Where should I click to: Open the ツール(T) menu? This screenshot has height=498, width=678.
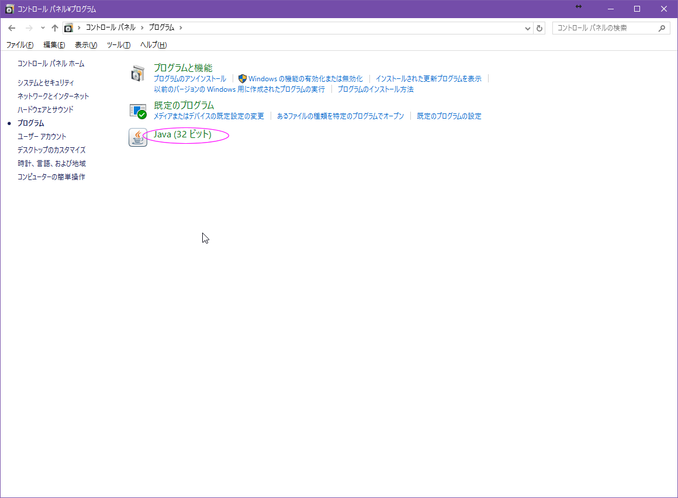(118, 45)
